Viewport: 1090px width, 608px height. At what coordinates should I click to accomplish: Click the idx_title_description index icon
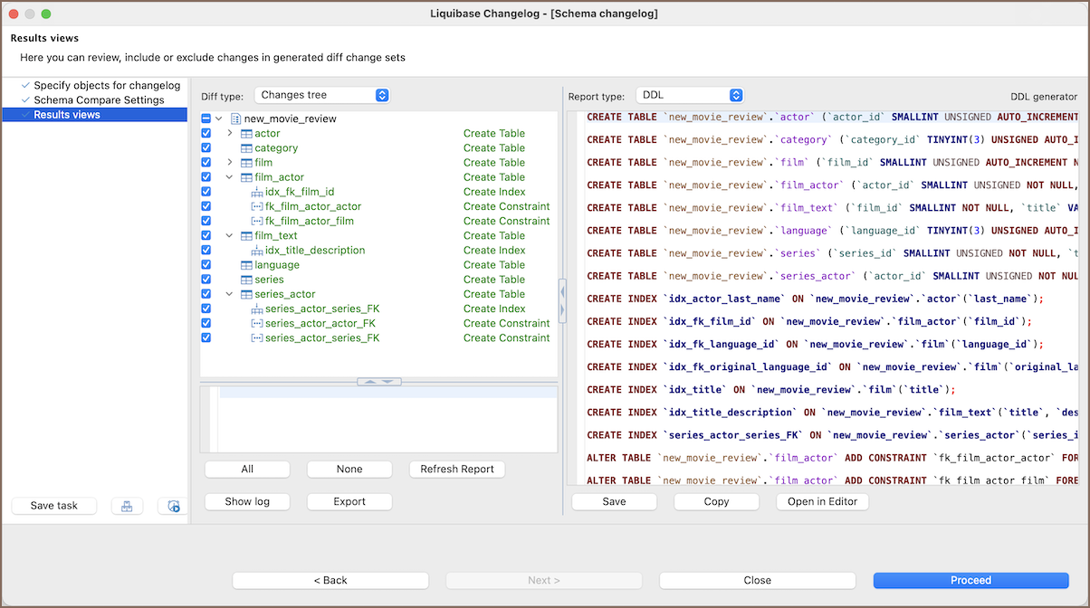point(257,251)
